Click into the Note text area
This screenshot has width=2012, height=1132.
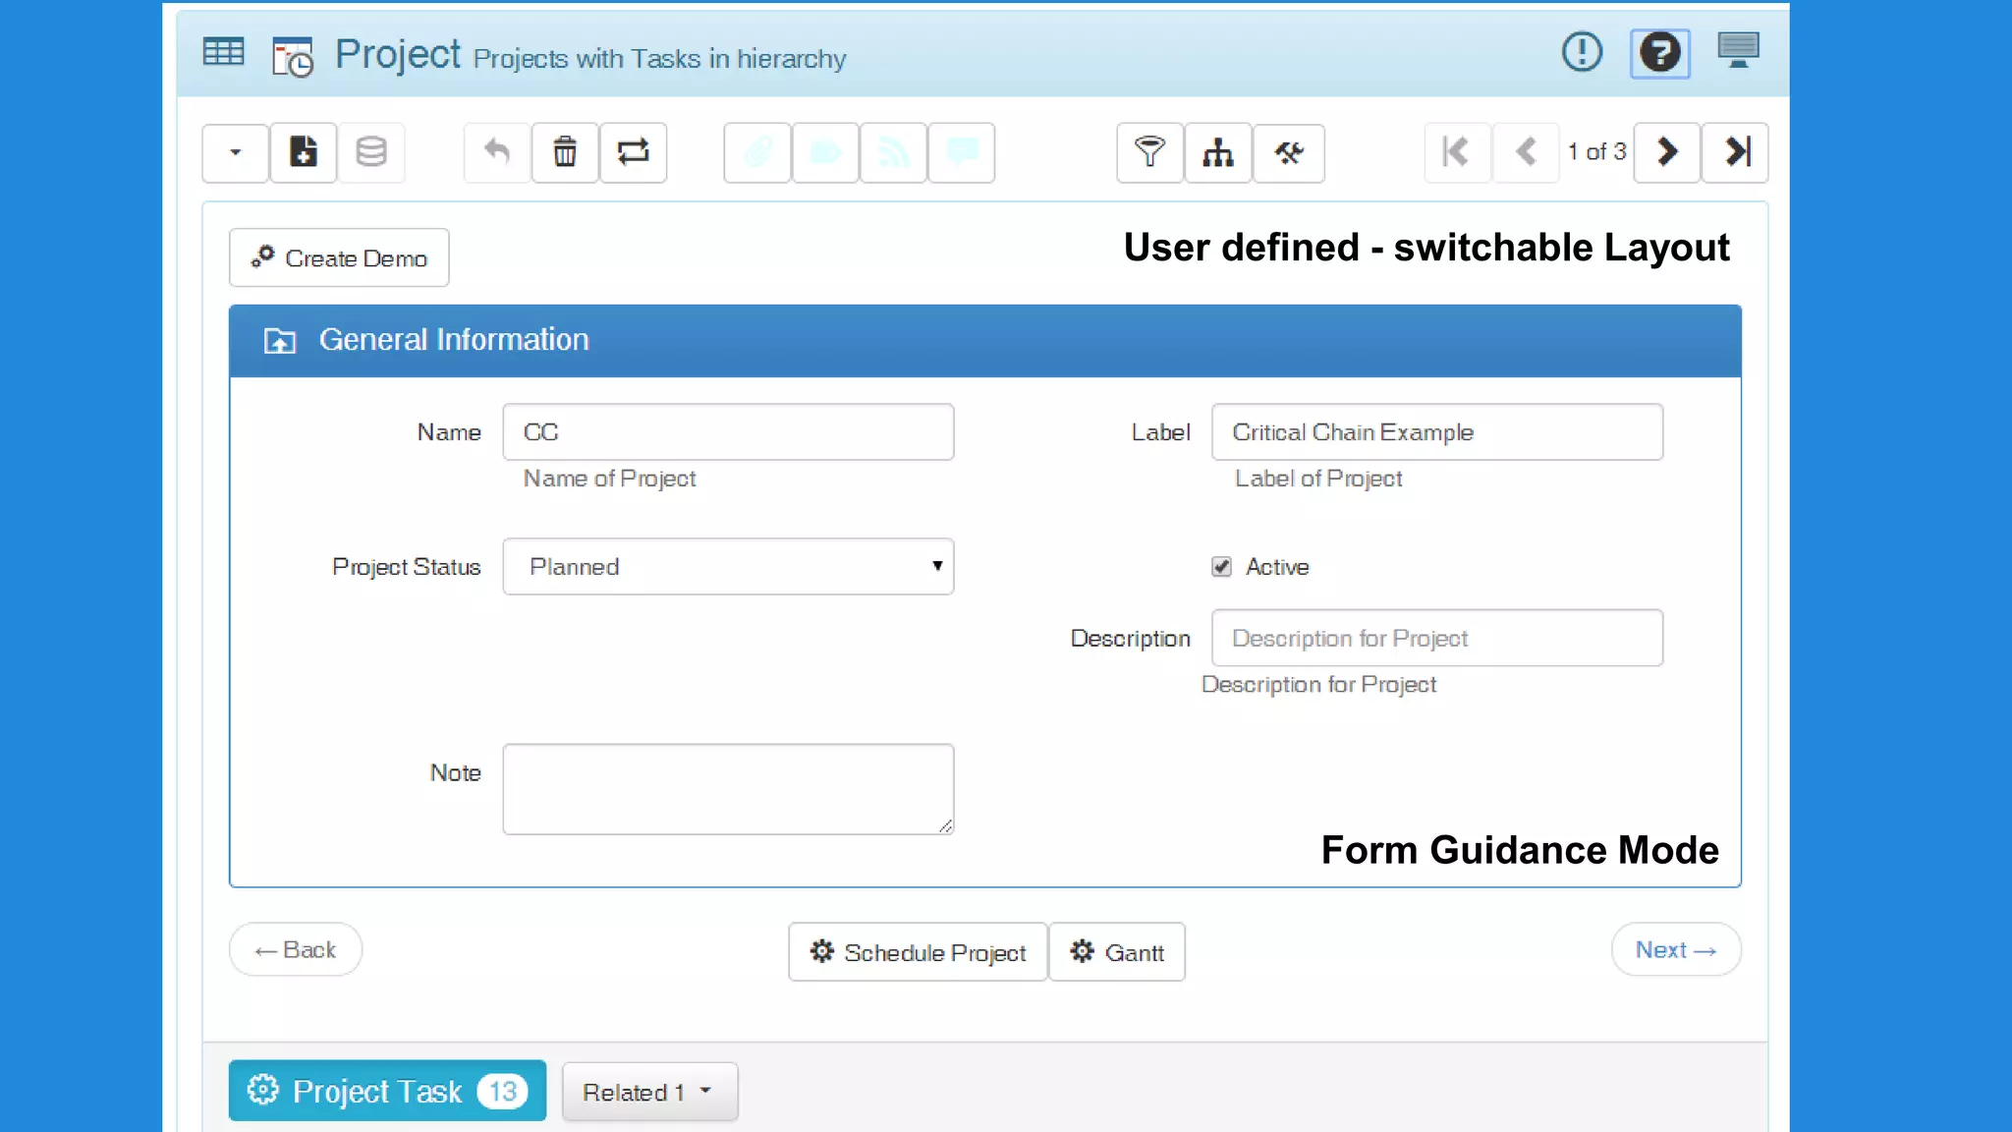[728, 789]
